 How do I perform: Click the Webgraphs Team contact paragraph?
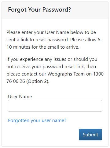point(55,70)
